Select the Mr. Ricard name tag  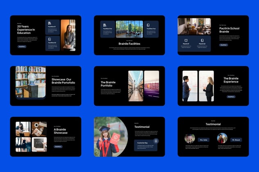click(x=236, y=140)
